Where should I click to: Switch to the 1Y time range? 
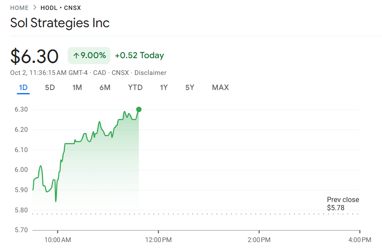coord(163,87)
